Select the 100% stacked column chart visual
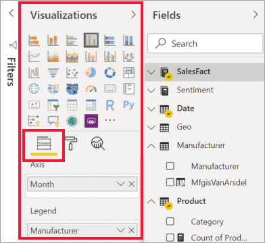This screenshot has height=243, width=265. pyautogui.click(x=129, y=40)
